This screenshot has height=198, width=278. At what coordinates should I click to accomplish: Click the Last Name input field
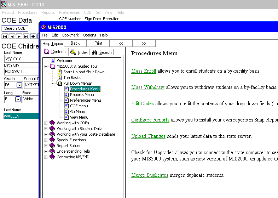(x=22, y=58)
